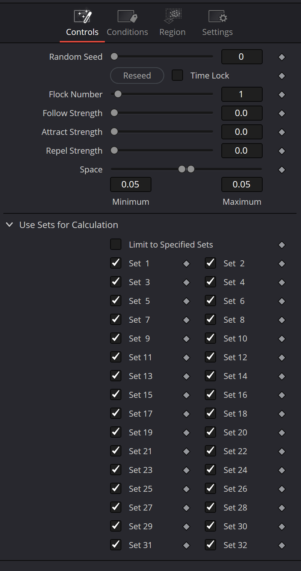The image size is (301, 571).
Task: Toggle Time Lock keyframe diamond
Action: (282, 76)
